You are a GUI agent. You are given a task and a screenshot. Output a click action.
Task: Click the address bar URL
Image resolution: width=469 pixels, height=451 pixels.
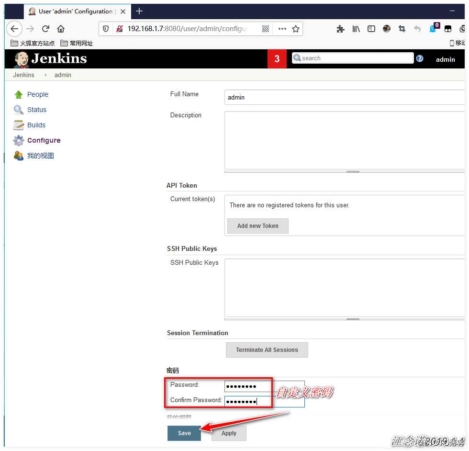pyautogui.click(x=187, y=29)
